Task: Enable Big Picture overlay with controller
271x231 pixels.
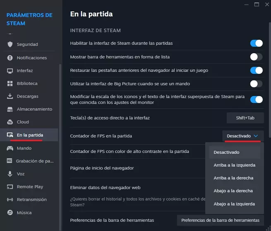Action: click(257, 84)
